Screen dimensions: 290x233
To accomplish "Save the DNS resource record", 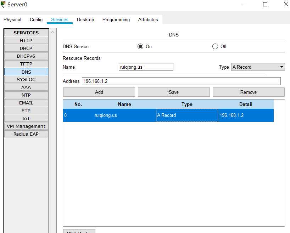I will click(x=174, y=92).
